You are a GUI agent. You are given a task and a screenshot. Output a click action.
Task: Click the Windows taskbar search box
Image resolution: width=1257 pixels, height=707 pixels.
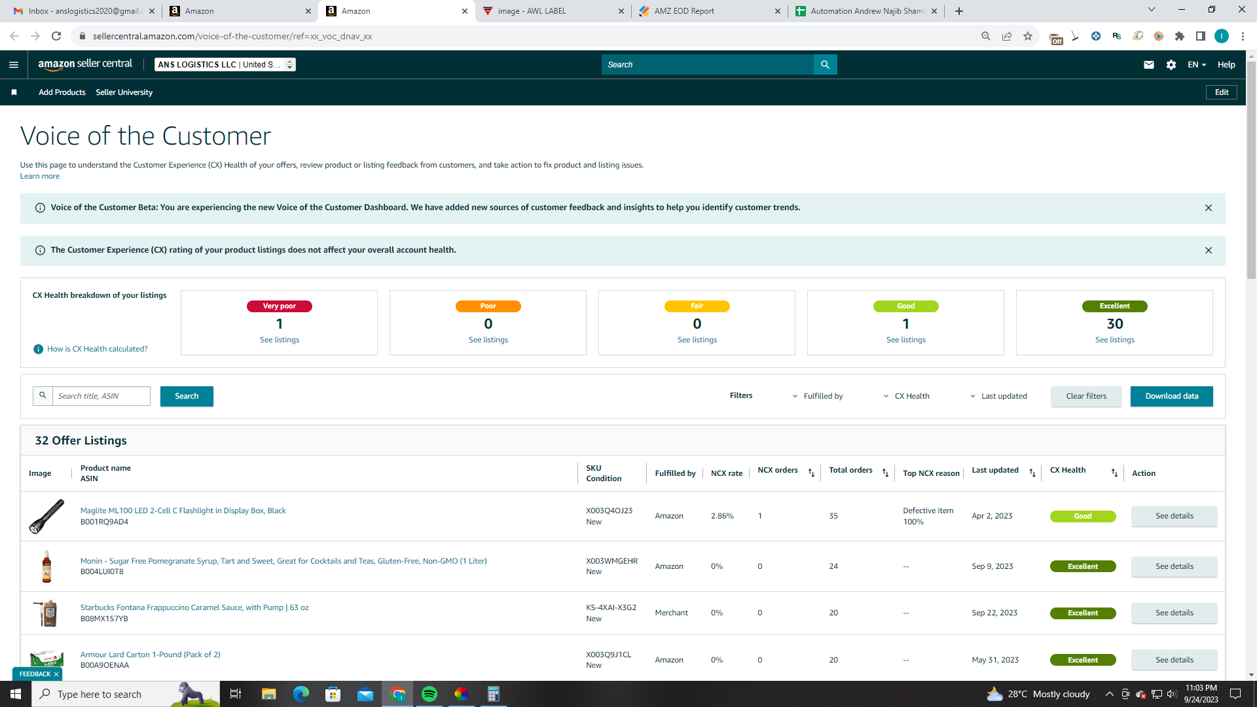[126, 694]
